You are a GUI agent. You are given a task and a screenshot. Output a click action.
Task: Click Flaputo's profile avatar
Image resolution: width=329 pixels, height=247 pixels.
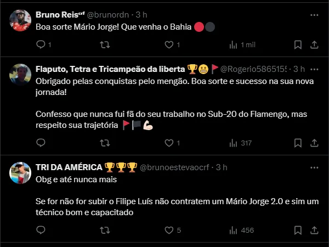pos(21,75)
